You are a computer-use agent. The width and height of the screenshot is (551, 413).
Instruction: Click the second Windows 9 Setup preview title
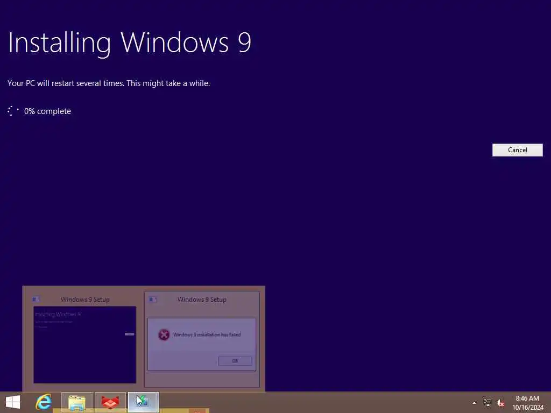tap(202, 300)
